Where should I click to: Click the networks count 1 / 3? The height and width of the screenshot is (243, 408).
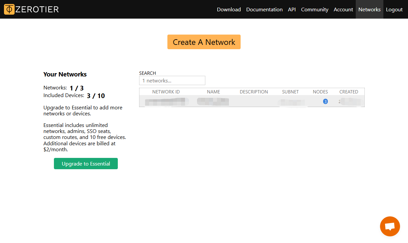point(77,88)
